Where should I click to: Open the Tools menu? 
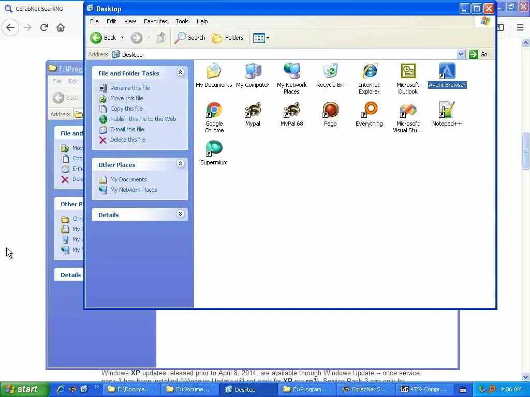182,21
